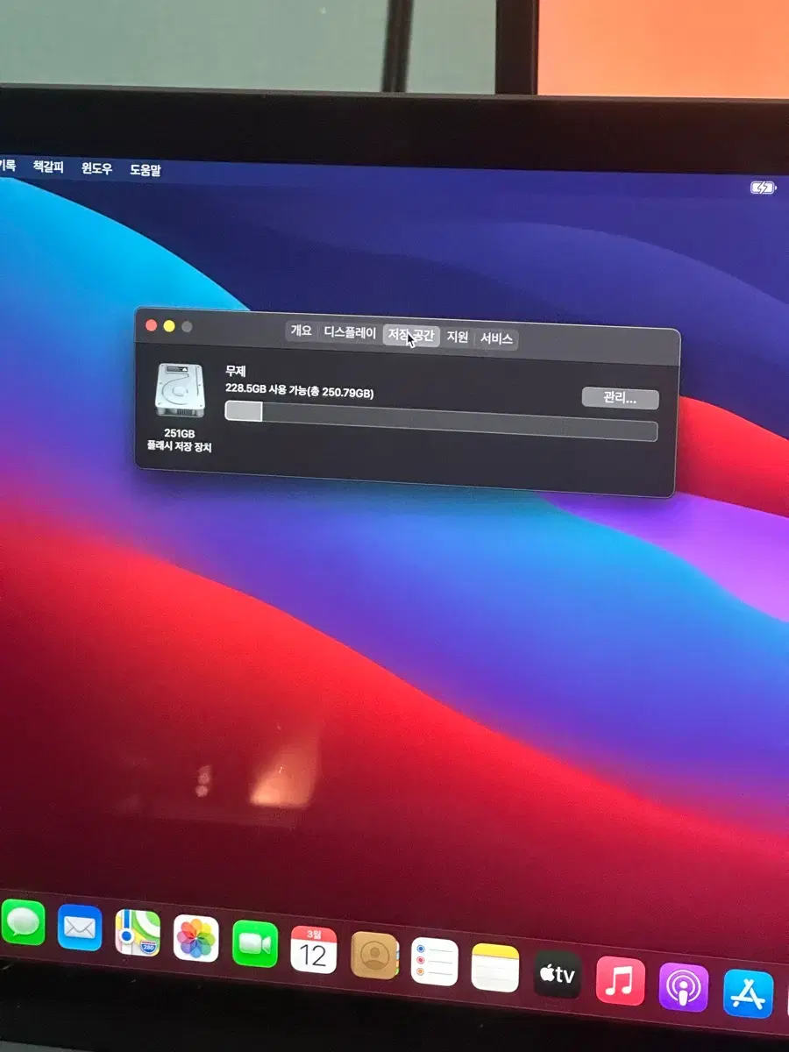Viewport: 789px width, 1052px height.
Task: Open Reminders from the Dock
Action: click(435, 961)
